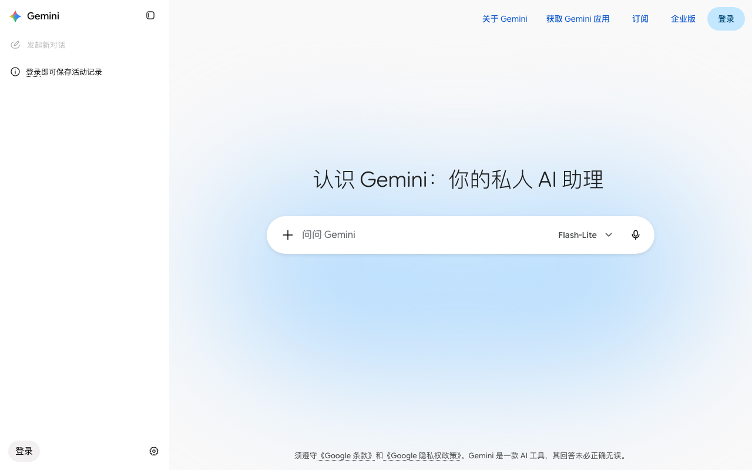Screen dimensions: 752x470
Task: Click the 认识 Gemini heading text
Action: pyautogui.click(x=458, y=179)
